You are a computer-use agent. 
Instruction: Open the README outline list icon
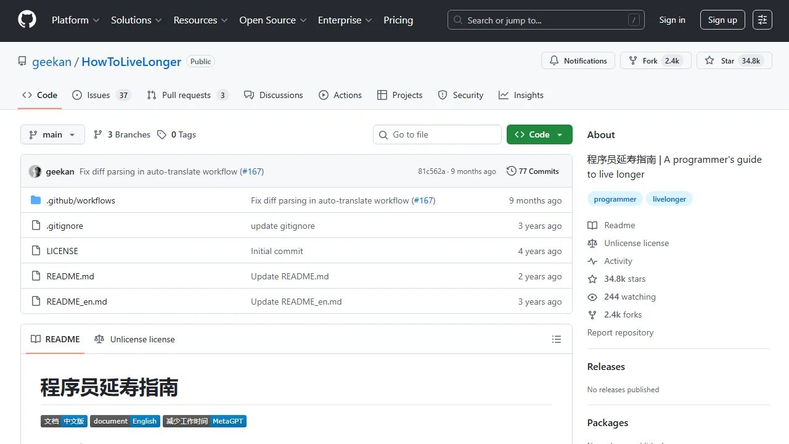coord(557,339)
